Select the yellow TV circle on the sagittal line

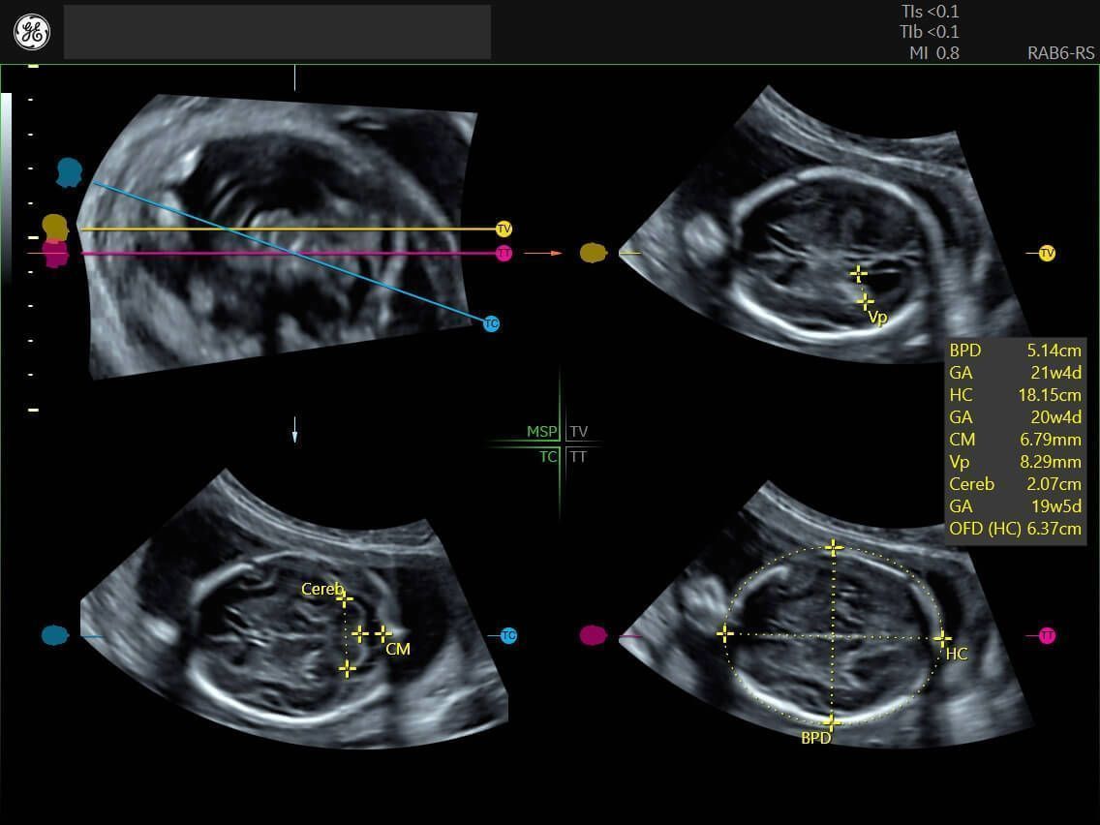click(504, 229)
